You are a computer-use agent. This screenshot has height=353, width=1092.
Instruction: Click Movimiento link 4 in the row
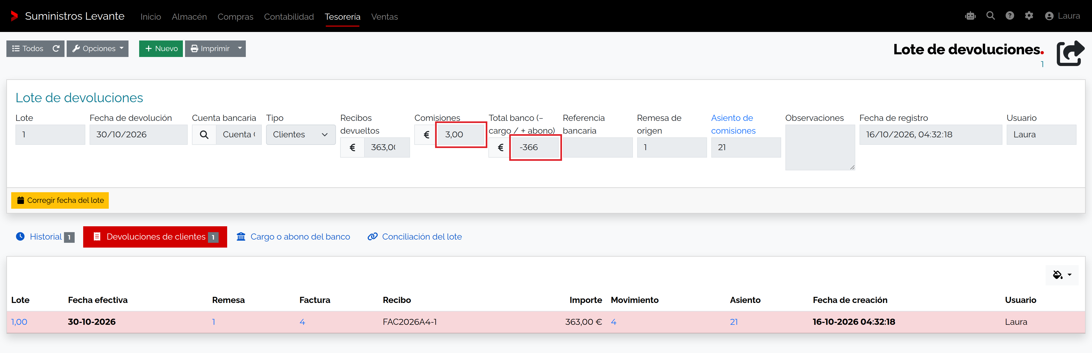coord(613,322)
